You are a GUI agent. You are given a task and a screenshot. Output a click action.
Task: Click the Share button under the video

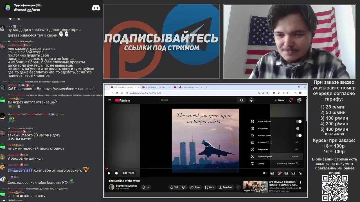195,187
